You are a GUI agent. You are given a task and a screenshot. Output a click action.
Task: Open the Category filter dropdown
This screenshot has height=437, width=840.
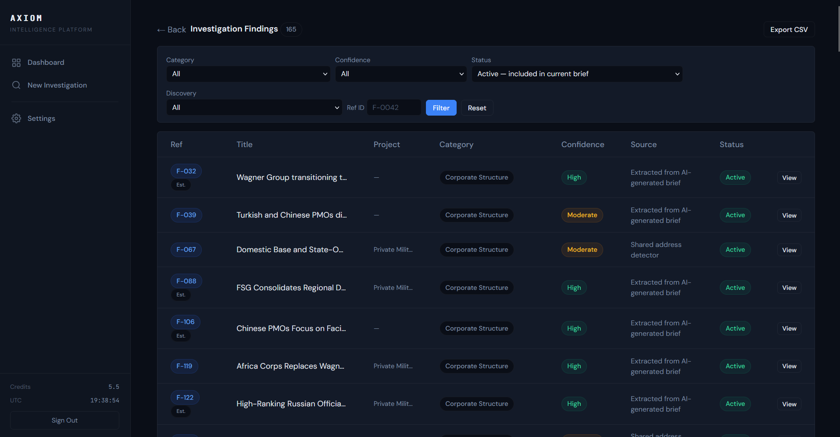click(x=248, y=74)
